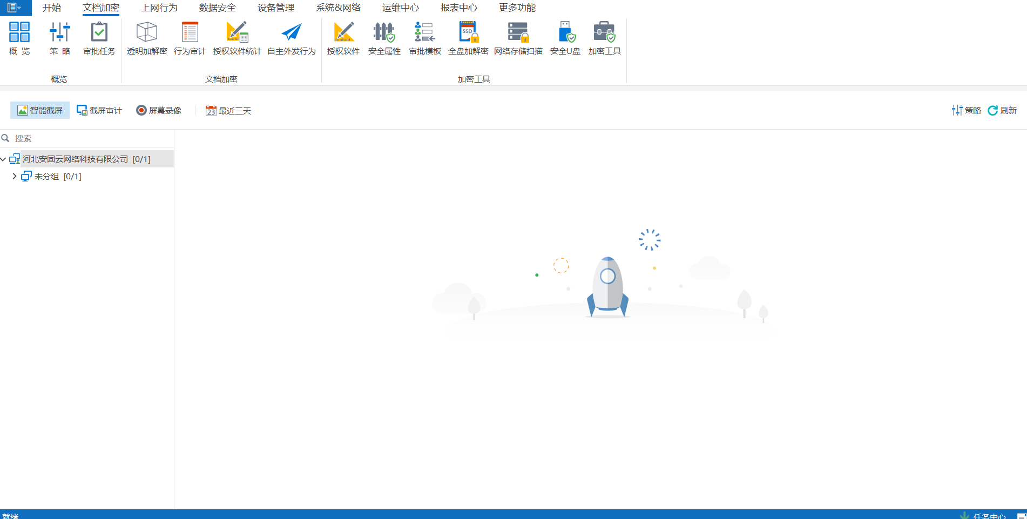Toggle 智能截屏 view mode
The height and width of the screenshot is (519, 1027).
click(x=40, y=110)
